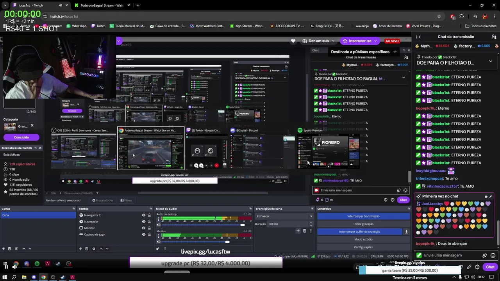Viewport: 500px width, 281px height.
Task: Open the Vocal Presets bookmark
Action: [424, 26]
